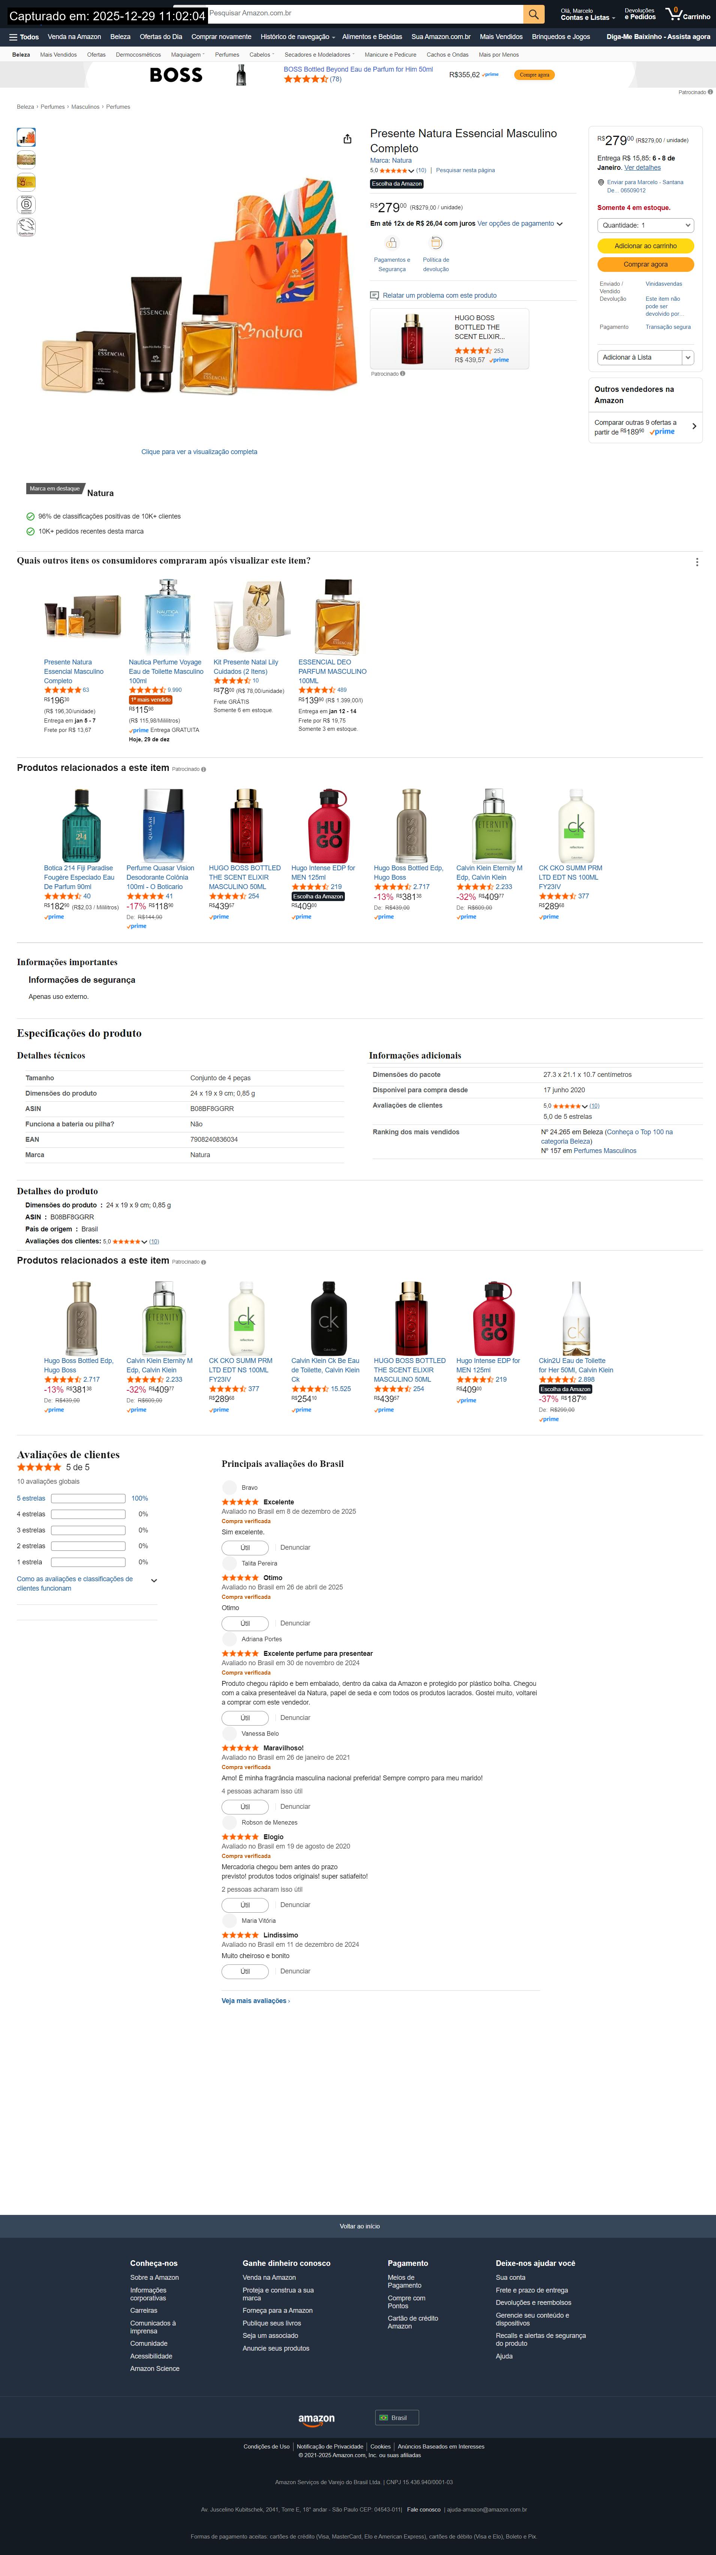Click the Pagamentos e Segurança icon
Viewport: 716px width, 2555px height.
click(392, 243)
